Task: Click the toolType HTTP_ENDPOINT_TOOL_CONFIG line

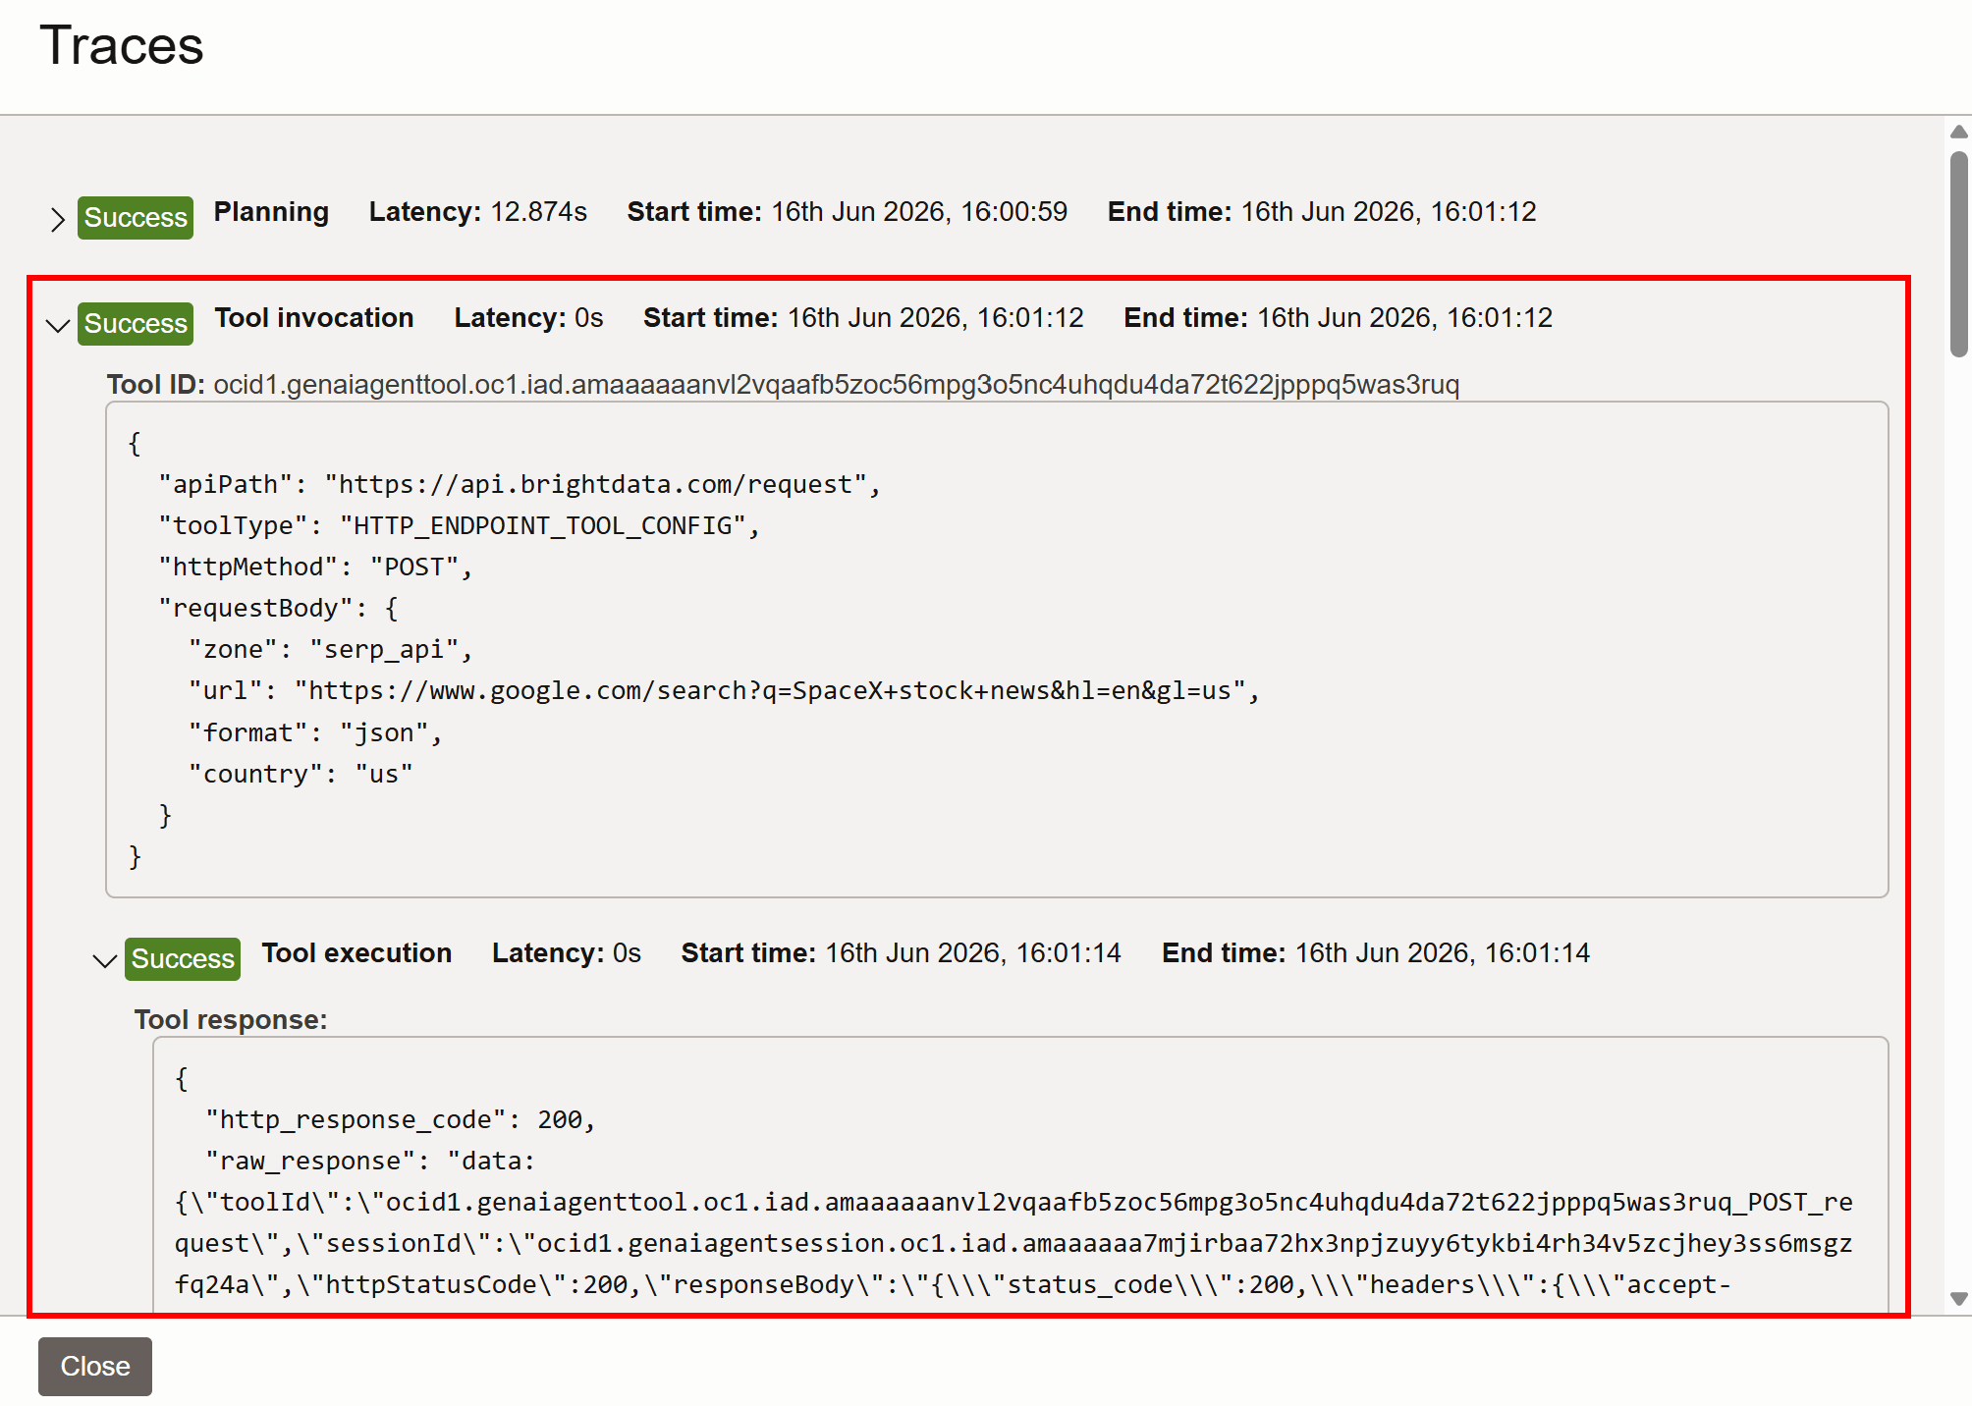Action: pyautogui.click(x=460, y=525)
